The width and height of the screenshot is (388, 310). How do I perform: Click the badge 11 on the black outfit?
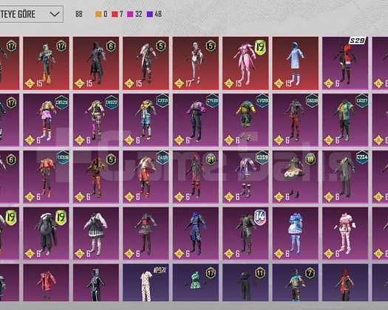pyautogui.click(x=260, y=273)
